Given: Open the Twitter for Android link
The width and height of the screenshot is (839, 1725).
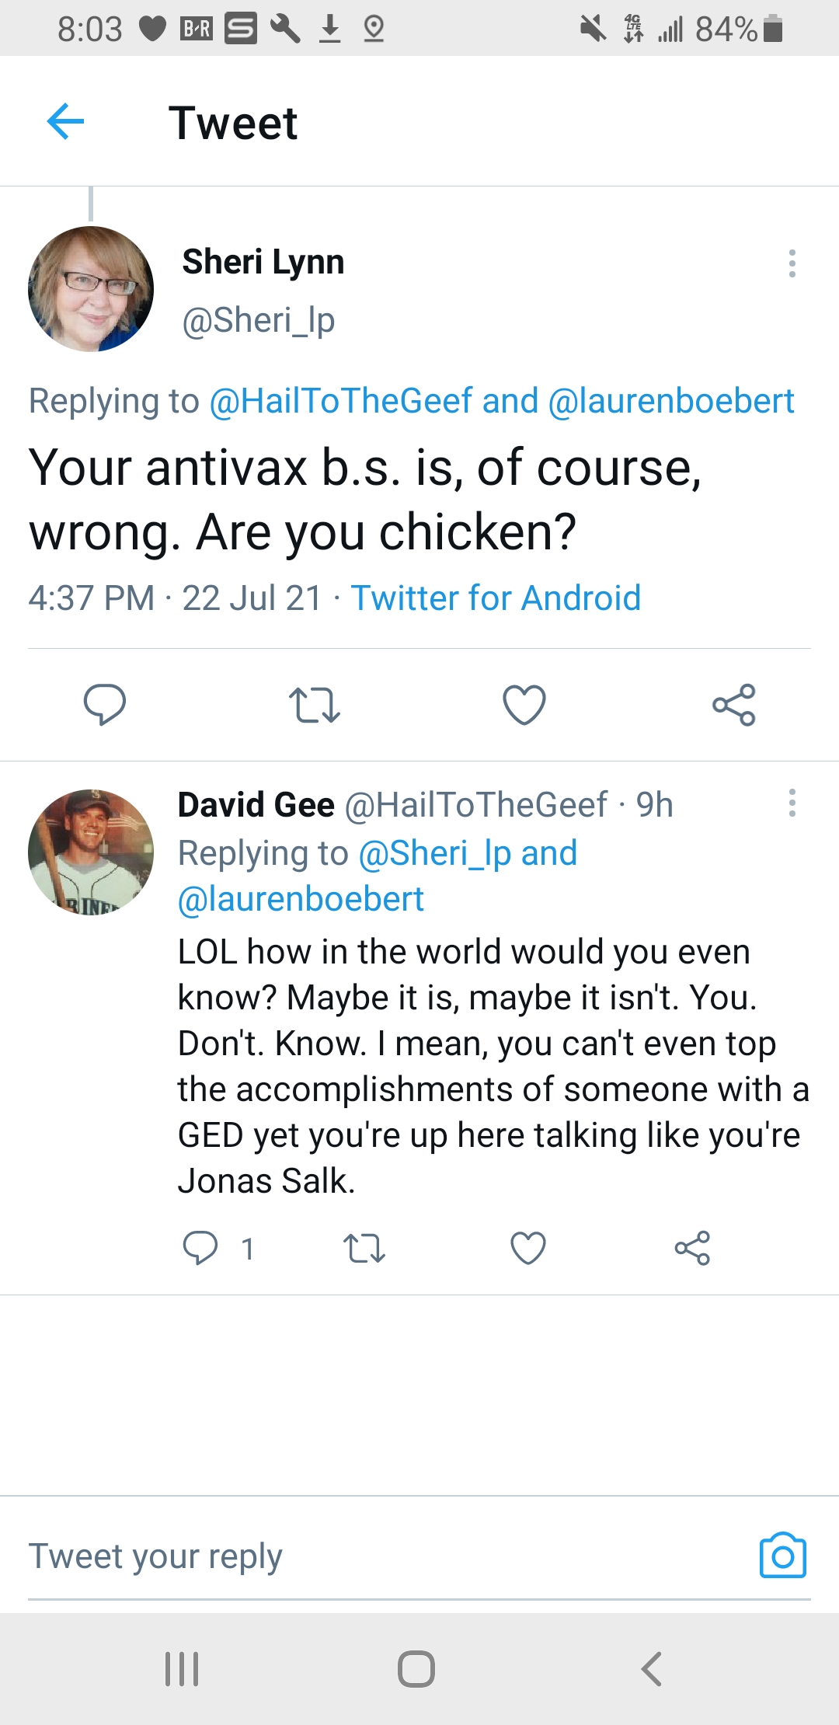Looking at the screenshot, I should (496, 598).
